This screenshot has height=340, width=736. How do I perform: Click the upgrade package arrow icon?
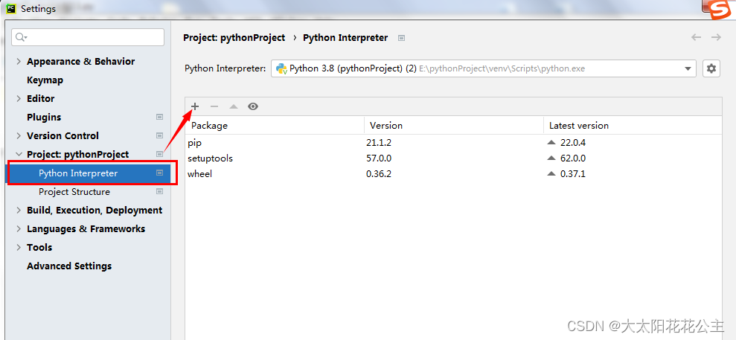tap(233, 106)
